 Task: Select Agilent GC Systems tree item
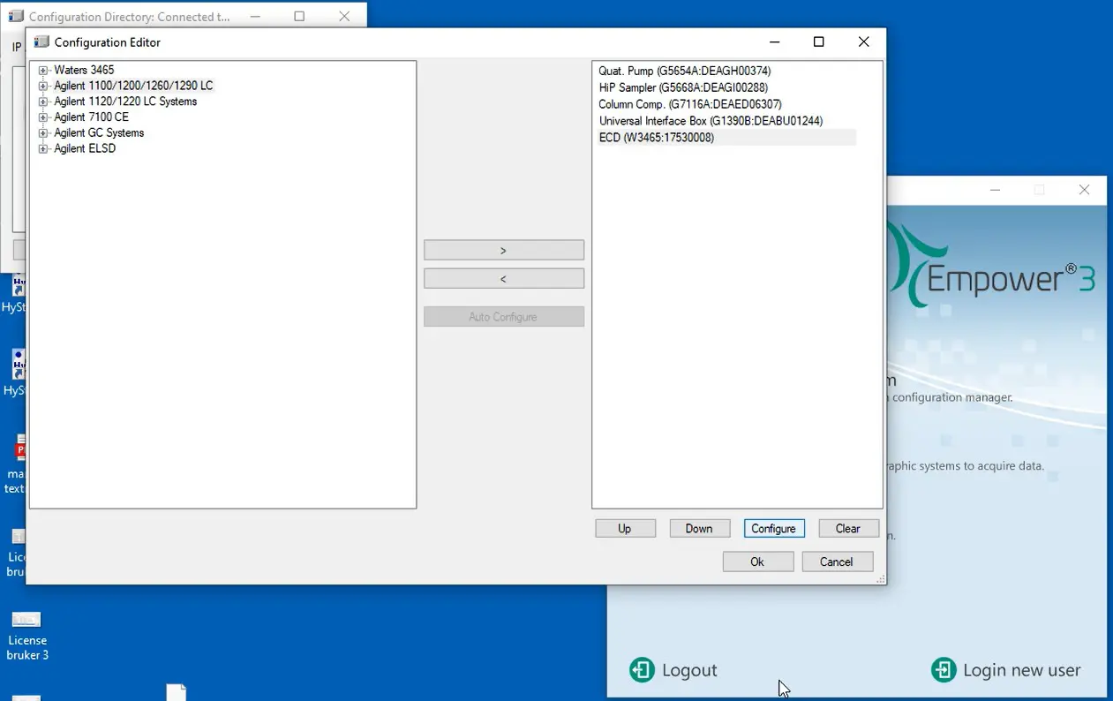pos(99,132)
